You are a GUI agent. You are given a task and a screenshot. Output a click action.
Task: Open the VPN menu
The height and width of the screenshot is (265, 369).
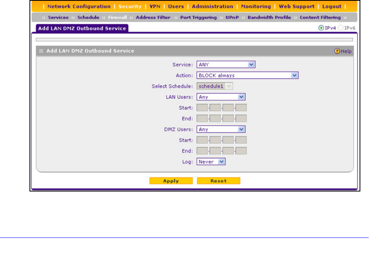155,6
